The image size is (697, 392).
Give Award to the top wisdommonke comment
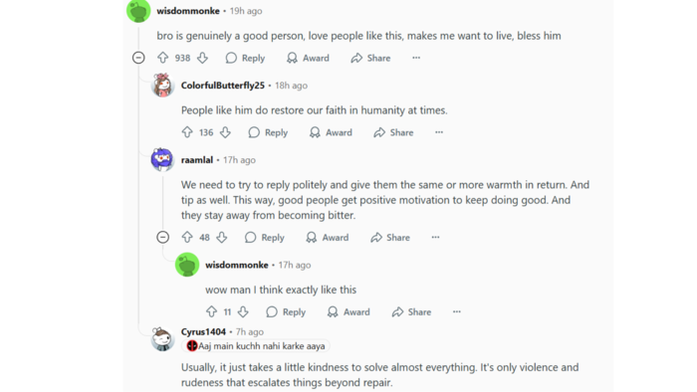[x=308, y=58]
